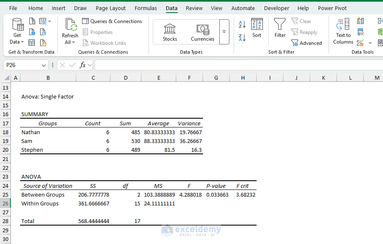383x244 pixels.
Task: Switch to the Power Pivot tab
Action: click(x=332, y=8)
